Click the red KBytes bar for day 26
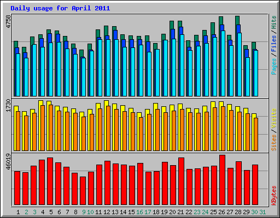The width and height of the screenshot is (280, 218). coord(222,180)
